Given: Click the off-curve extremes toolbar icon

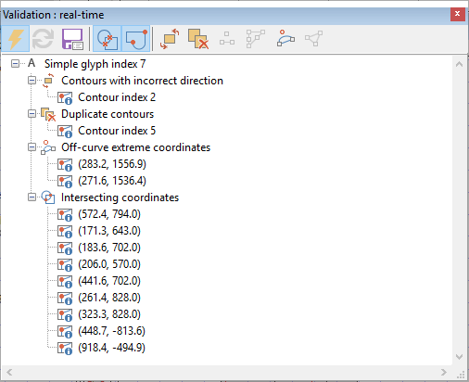Looking at the screenshot, I should 285,39.
